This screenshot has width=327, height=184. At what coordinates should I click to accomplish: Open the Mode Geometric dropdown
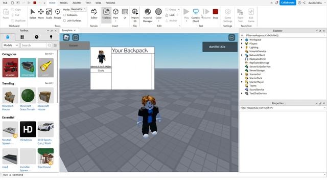click(x=78, y=9)
